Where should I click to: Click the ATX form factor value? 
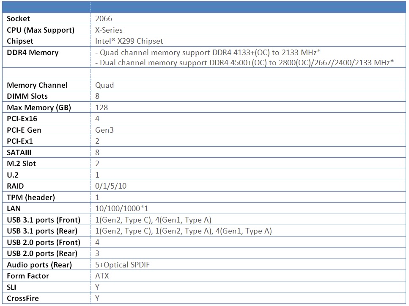pyautogui.click(x=102, y=276)
